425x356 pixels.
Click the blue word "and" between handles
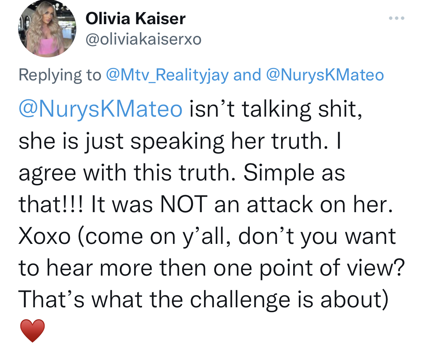click(x=247, y=75)
